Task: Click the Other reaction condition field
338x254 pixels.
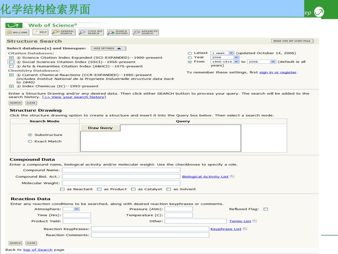Action: point(195,221)
